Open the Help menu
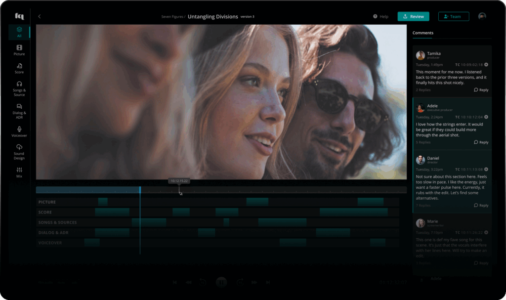The height and width of the screenshot is (300, 506). pos(380,16)
